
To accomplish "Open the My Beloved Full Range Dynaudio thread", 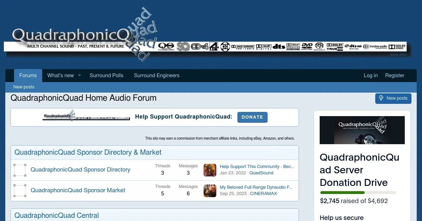I will click(256, 187).
